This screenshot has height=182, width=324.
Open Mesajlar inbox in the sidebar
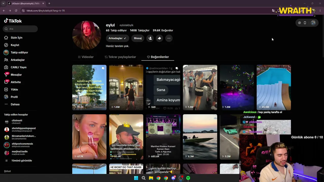click(x=13, y=75)
